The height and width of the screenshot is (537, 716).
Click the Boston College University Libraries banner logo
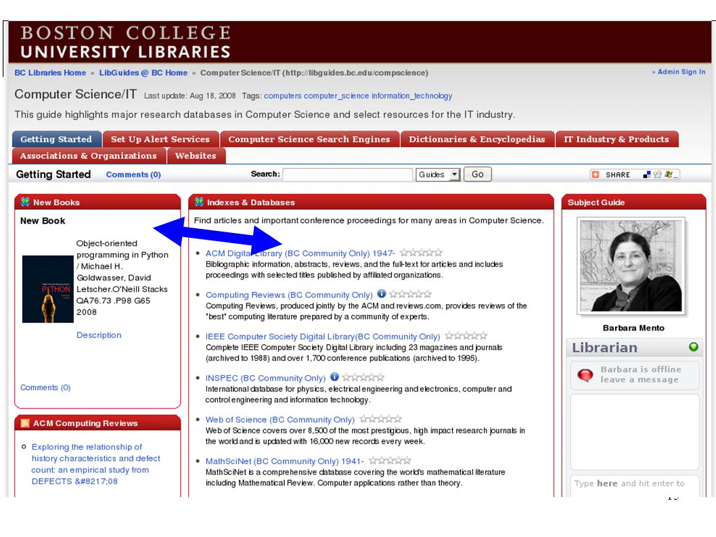pyautogui.click(x=125, y=41)
